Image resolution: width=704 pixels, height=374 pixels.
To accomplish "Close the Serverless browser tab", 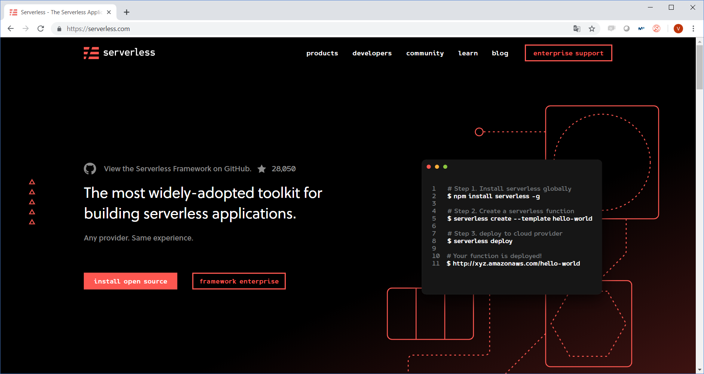I will 109,12.
